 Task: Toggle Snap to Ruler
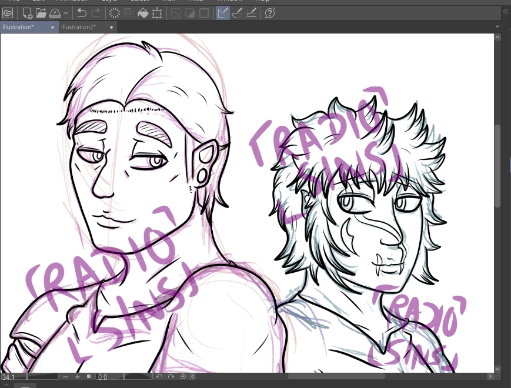pos(222,12)
